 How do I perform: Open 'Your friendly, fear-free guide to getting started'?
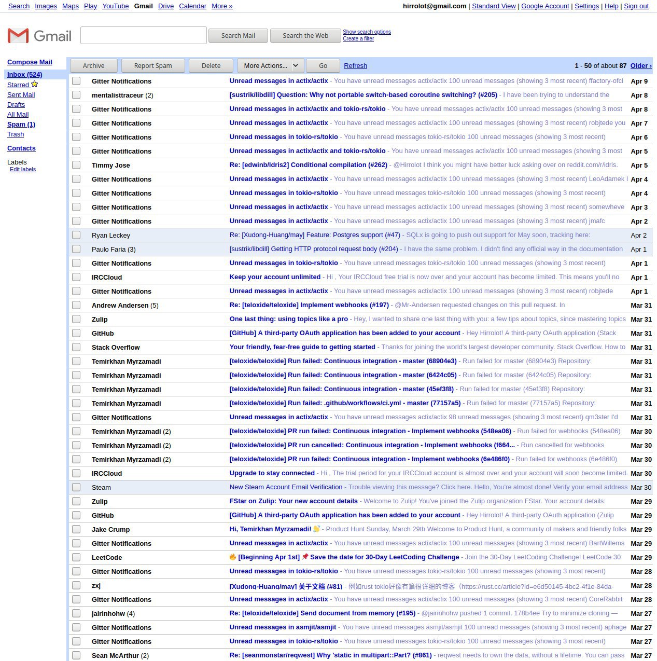302,347
